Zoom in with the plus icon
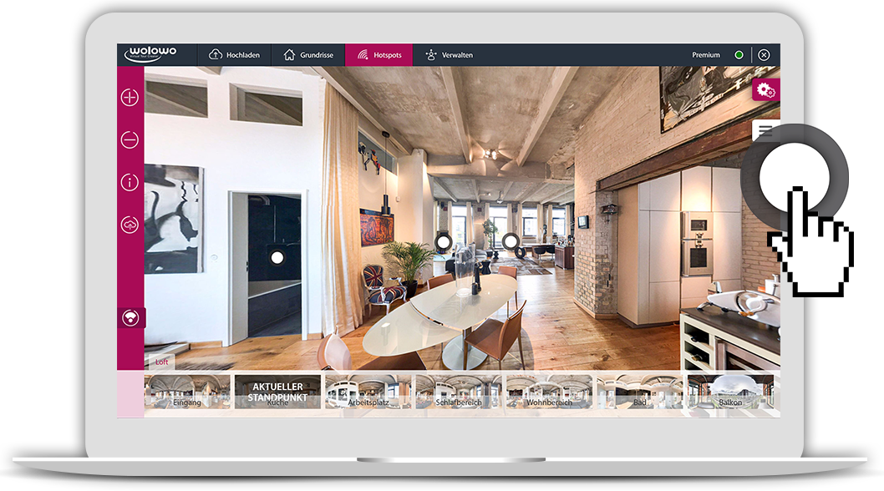This screenshot has height=491, width=884. point(130,97)
